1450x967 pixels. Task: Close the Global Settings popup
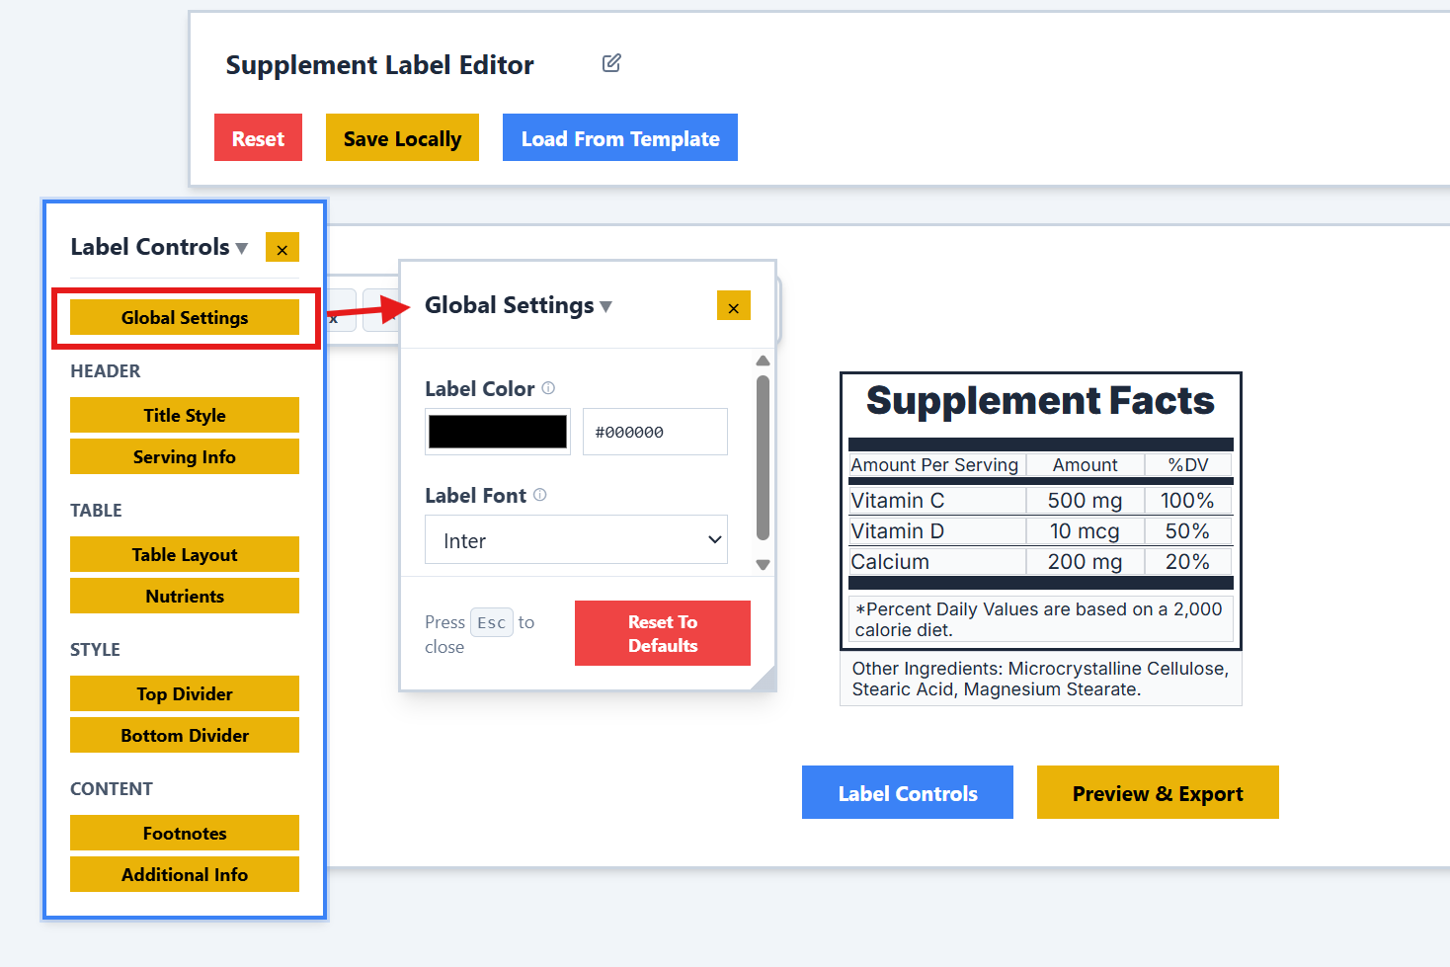coord(733,306)
